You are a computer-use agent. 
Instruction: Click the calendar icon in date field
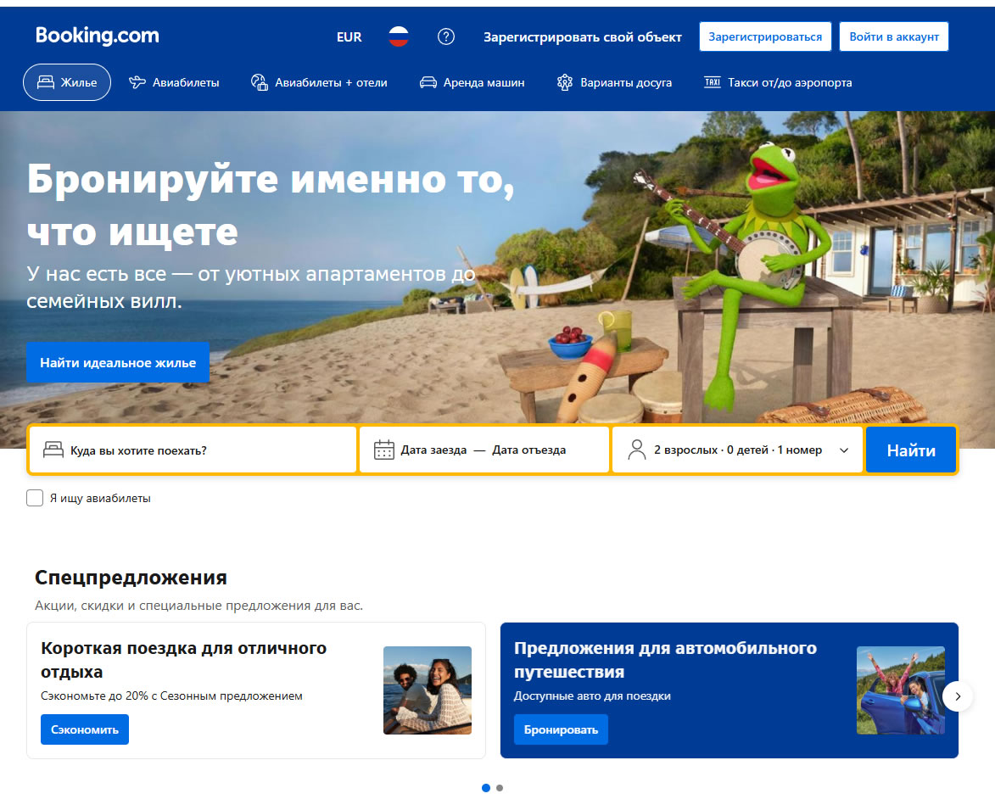pos(384,450)
